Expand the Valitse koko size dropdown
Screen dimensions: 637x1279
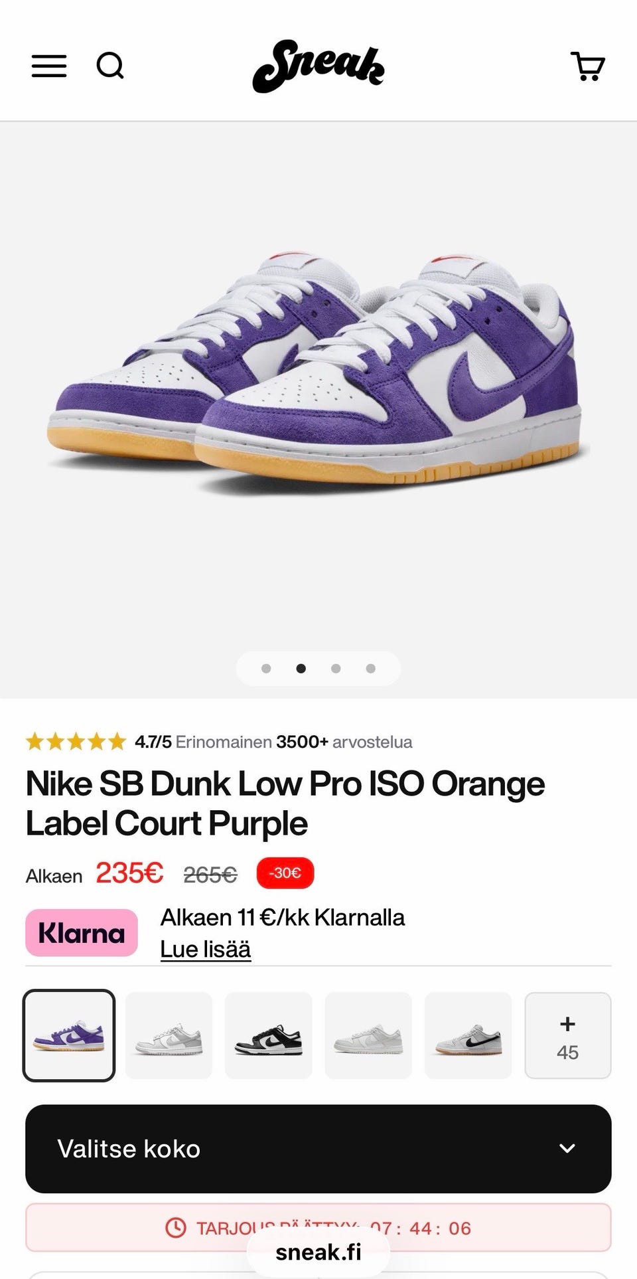[318, 1148]
